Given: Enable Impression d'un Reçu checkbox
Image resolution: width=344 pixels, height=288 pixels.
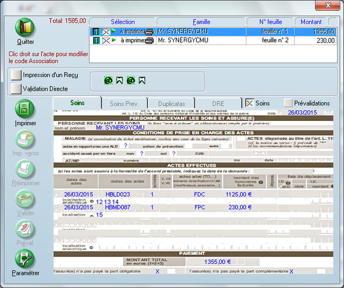Looking at the screenshot, I should click(x=16, y=75).
